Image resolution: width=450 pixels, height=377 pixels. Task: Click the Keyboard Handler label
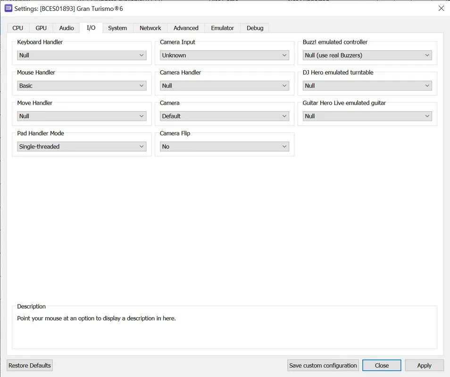tap(40, 42)
